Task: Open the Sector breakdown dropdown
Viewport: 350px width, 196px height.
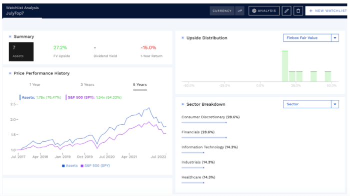Action: [x=311, y=104]
